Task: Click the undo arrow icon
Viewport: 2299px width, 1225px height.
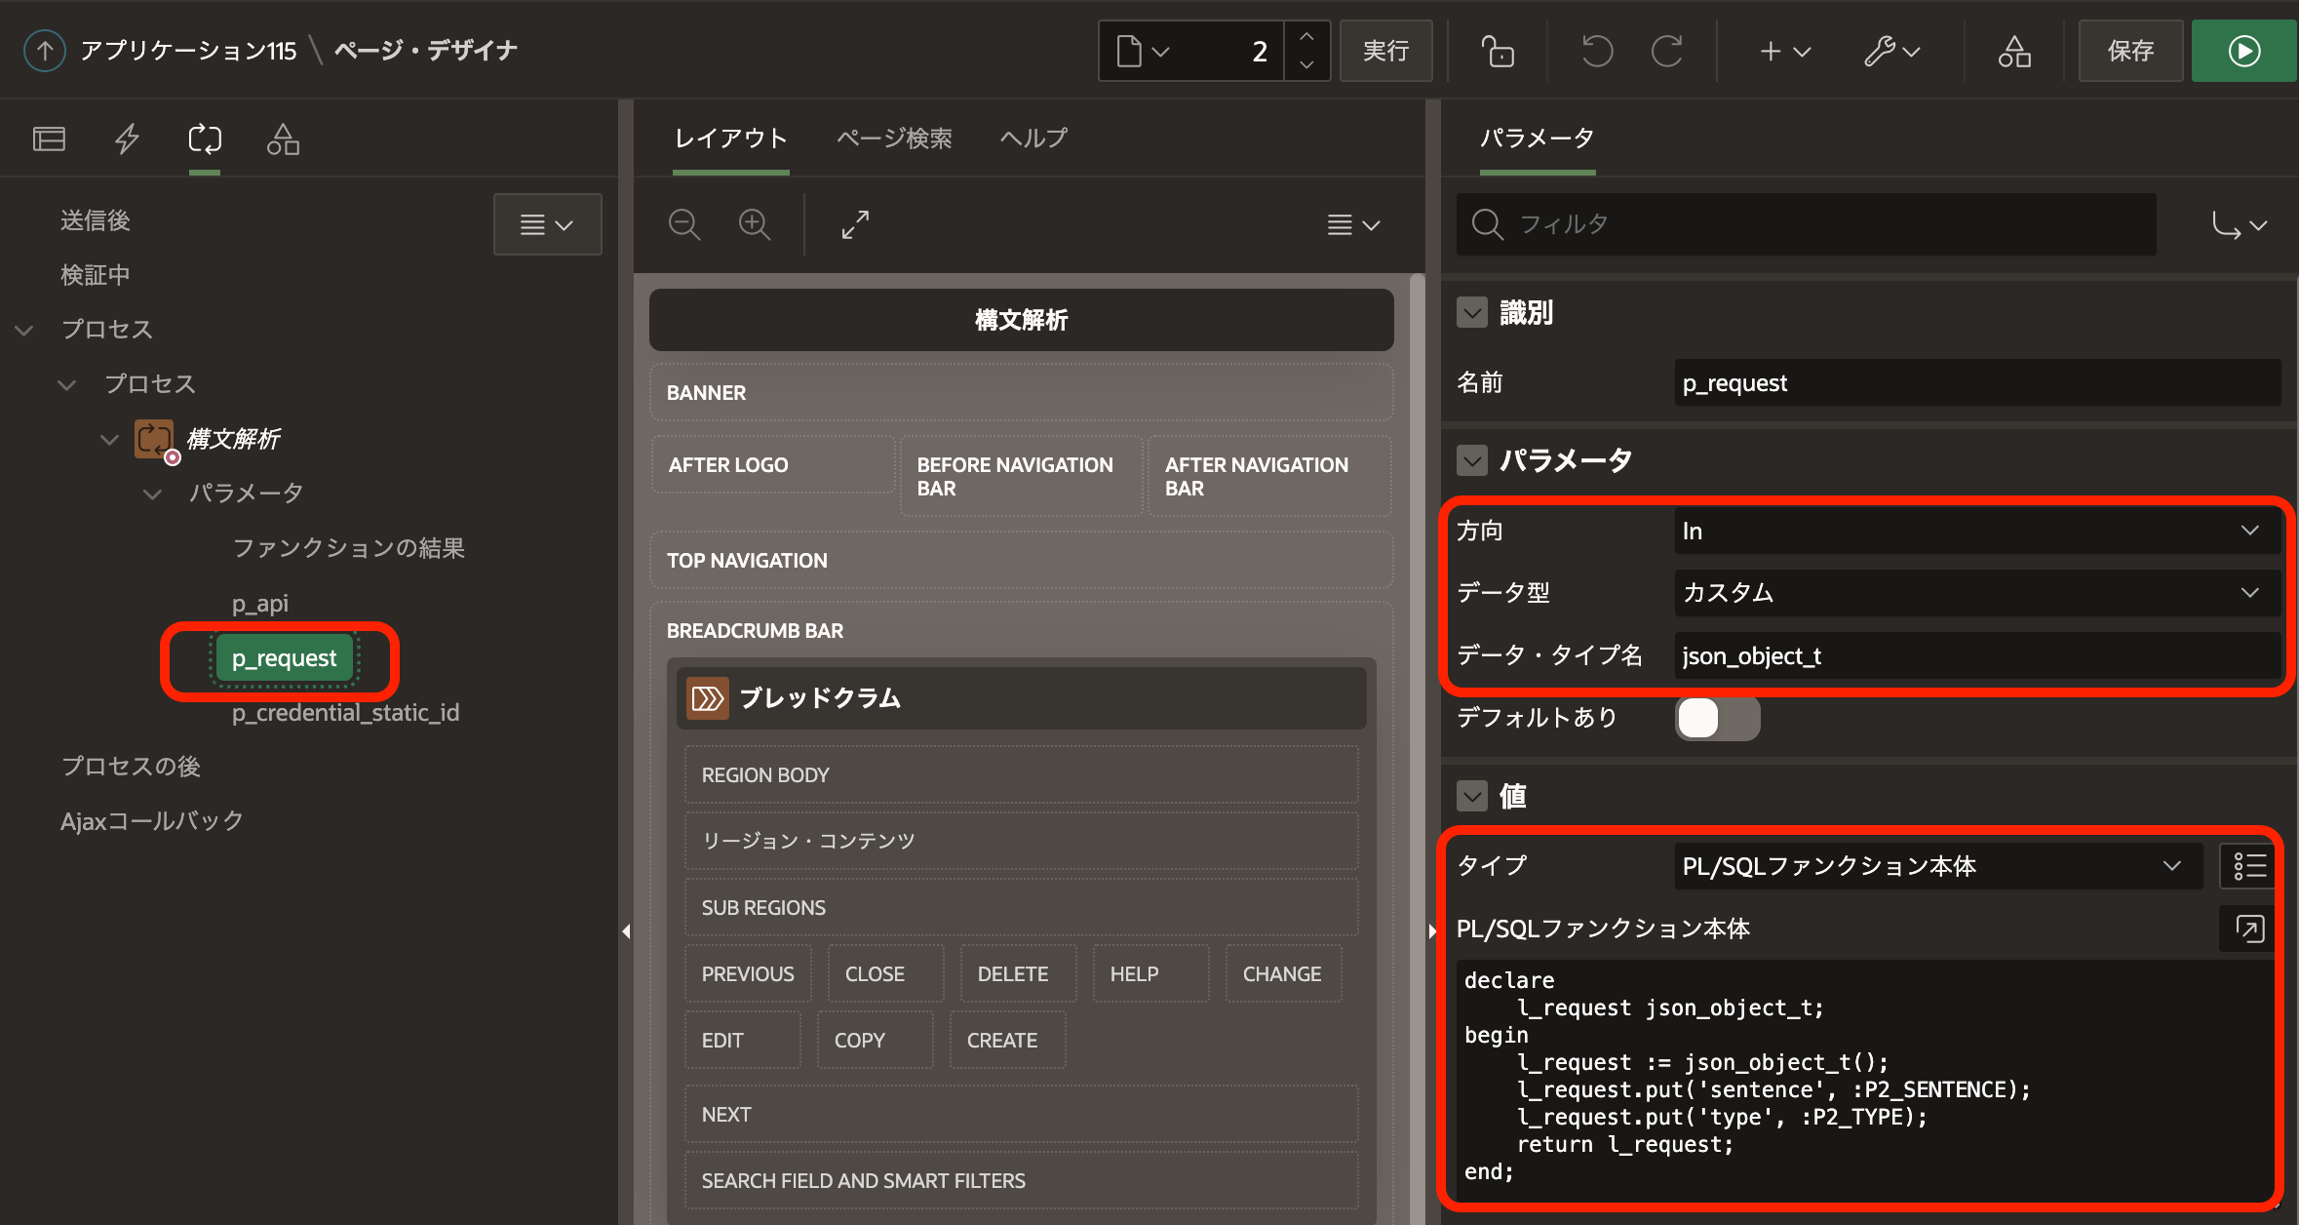Action: [x=1597, y=51]
